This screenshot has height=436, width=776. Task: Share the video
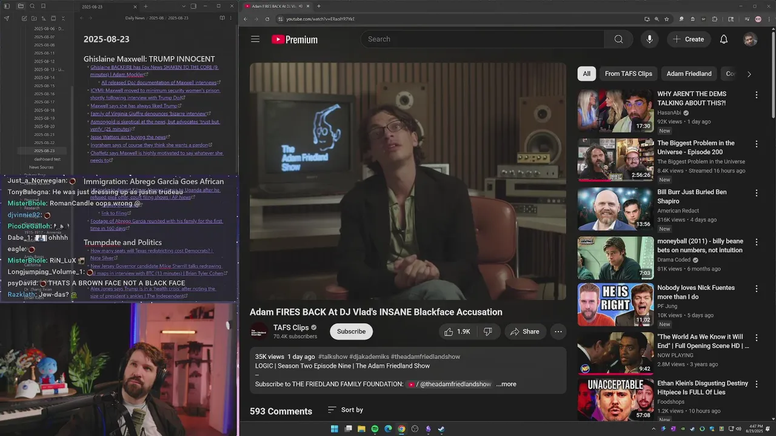pos(525,332)
